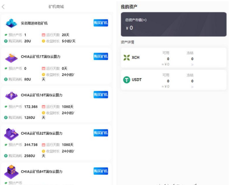The width and height of the screenshot is (233, 185).
Task: Expand the USDT asset details arrow
Action: [x=192, y=87]
